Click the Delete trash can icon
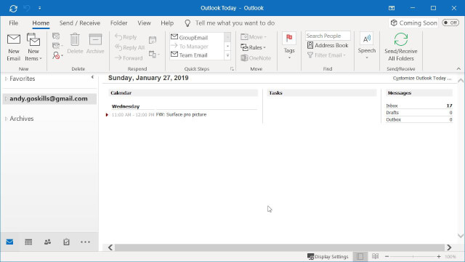The width and height of the screenshot is (465, 262). coord(75,44)
